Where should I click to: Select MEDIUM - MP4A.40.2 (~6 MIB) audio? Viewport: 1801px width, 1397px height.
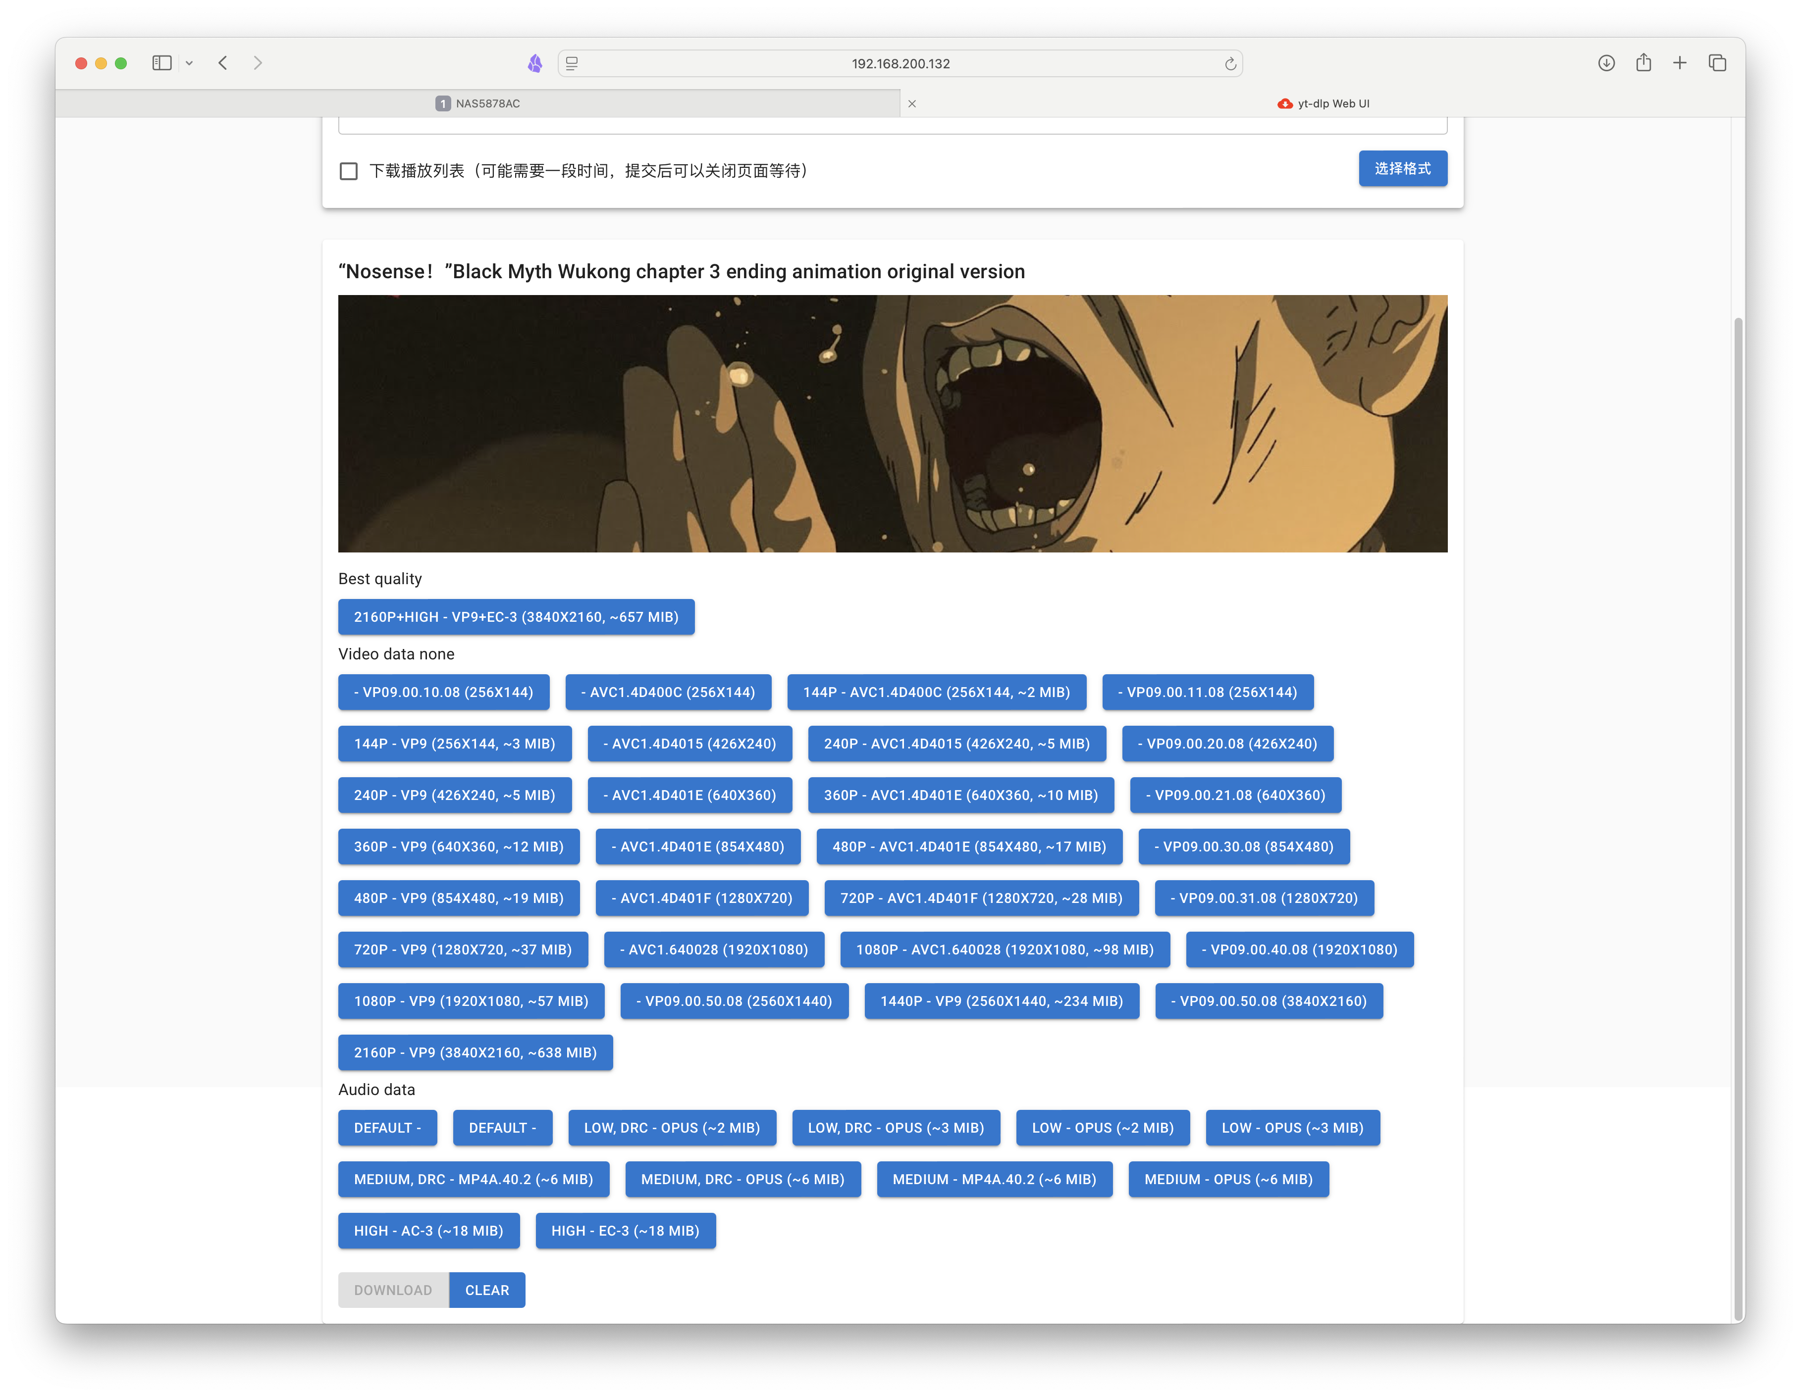(x=995, y=1180)
